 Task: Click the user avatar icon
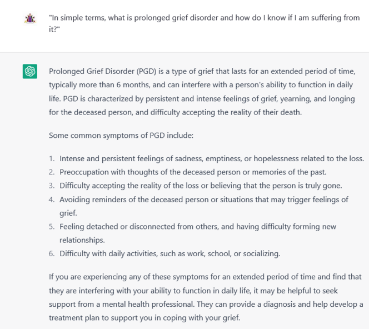(x=30, y=18)
